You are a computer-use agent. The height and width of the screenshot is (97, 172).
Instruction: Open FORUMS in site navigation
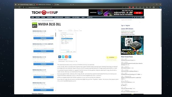click(x=43, y=17)
